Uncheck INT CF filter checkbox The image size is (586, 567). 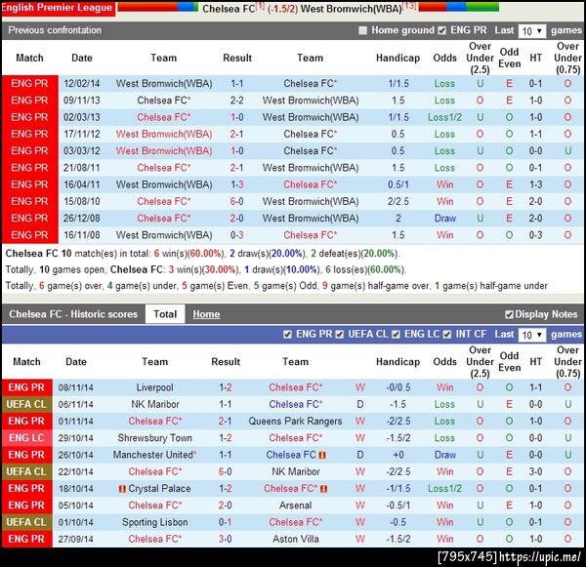[x=447, y=335]
